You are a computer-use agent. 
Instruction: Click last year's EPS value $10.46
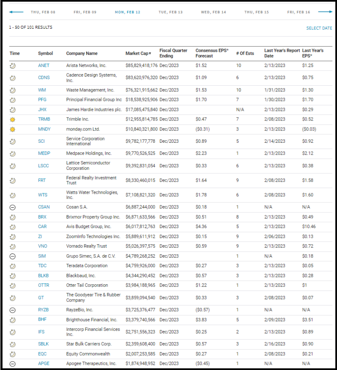309,226
